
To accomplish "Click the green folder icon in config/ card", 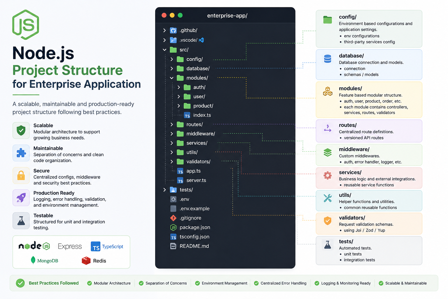I will point(328,20).
